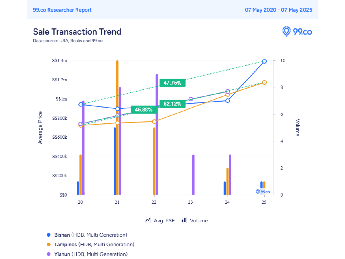Image resolution: width=345 pixels, height=259 pixels.
Task: Click the 99.co logo top right
Action: [x=297, y=31]
